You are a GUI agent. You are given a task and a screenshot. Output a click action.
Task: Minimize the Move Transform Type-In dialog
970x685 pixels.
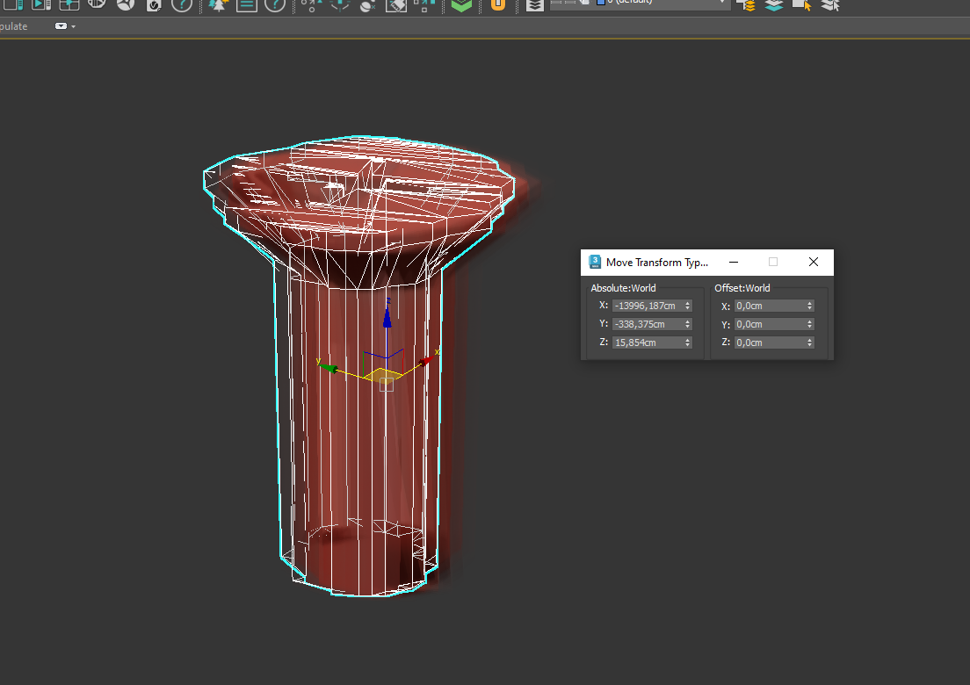(734, 262)
